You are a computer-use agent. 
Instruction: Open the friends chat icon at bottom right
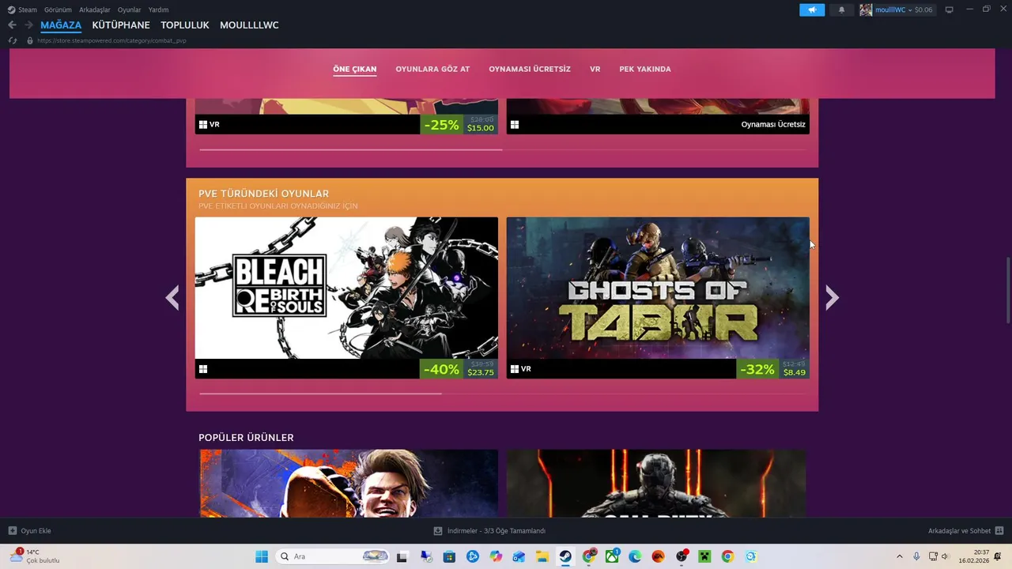pos(999,530)
